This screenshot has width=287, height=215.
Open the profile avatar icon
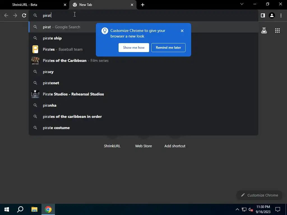tap(272, 15)
